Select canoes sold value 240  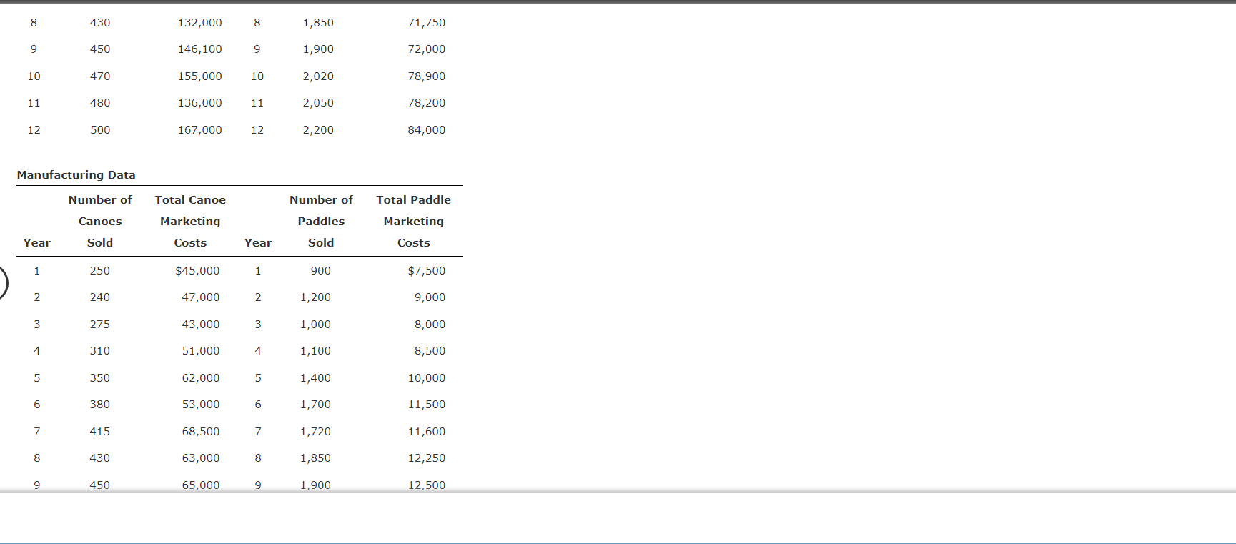click(100, 297)
